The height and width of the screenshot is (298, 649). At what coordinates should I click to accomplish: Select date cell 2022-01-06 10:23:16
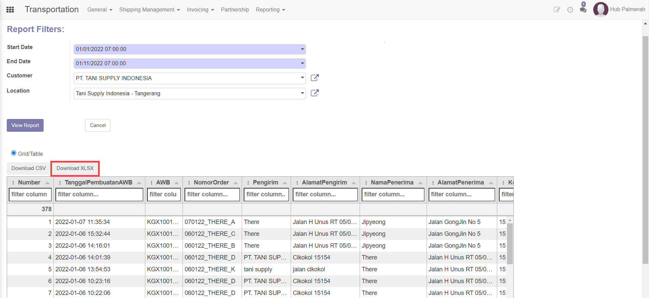tap(99, 281)
